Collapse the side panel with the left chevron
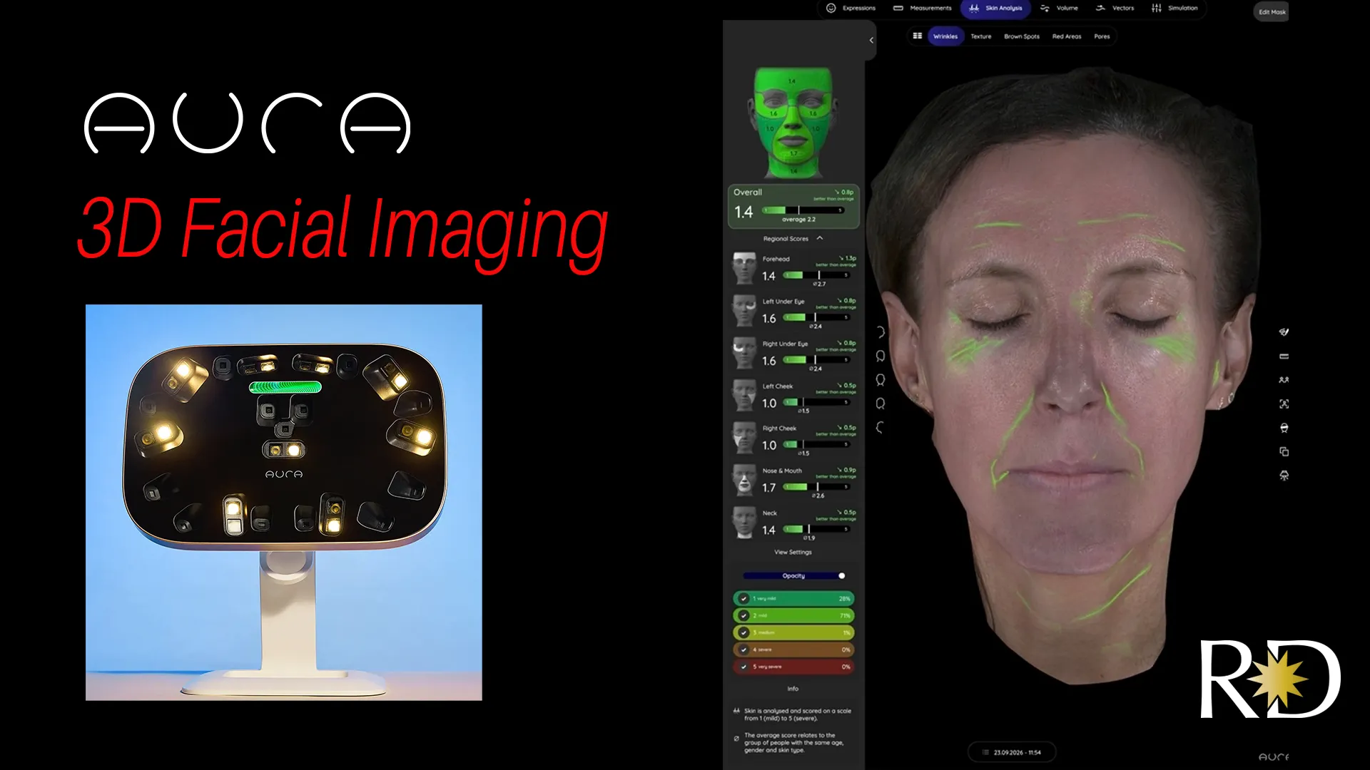 click(x=871, y=40)
